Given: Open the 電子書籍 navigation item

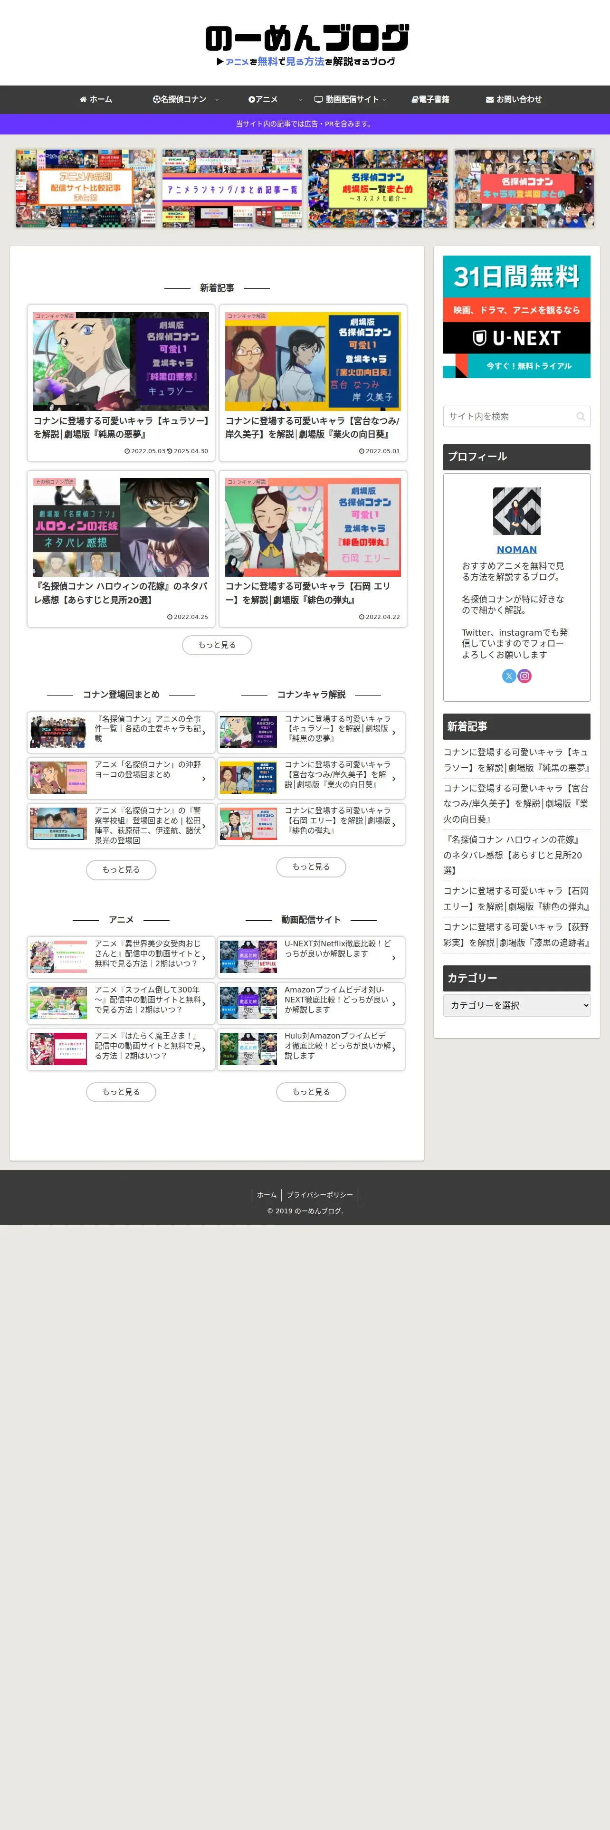Looking at the screenshot, I should click(429, 99).
